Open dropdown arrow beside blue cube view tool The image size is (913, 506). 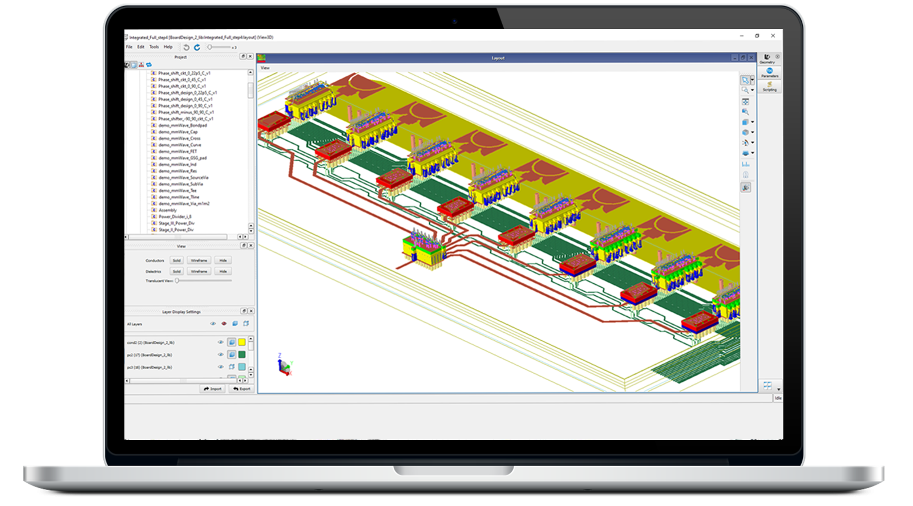pos(752,122)
